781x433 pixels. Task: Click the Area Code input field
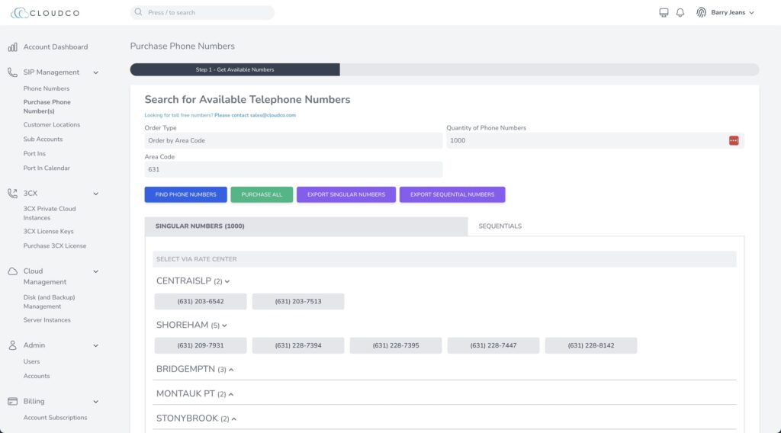[x=293, y=170]
